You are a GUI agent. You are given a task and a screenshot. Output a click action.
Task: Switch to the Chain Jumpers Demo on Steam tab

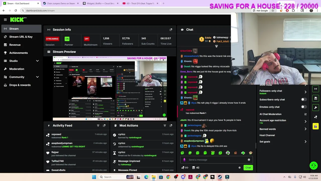[60, 4]
